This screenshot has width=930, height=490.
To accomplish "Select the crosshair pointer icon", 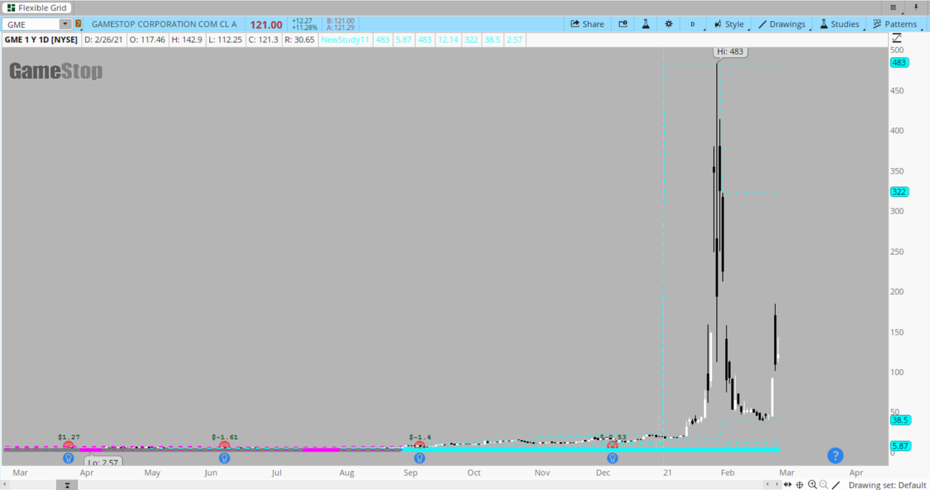I will pyautogui.click(x=799, y=484).
